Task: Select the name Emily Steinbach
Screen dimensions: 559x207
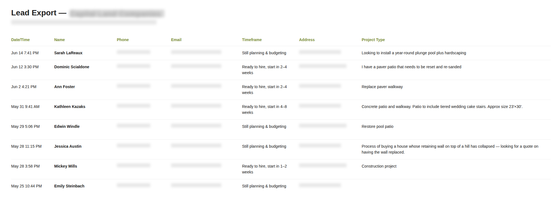Action: tap(69, 186)
